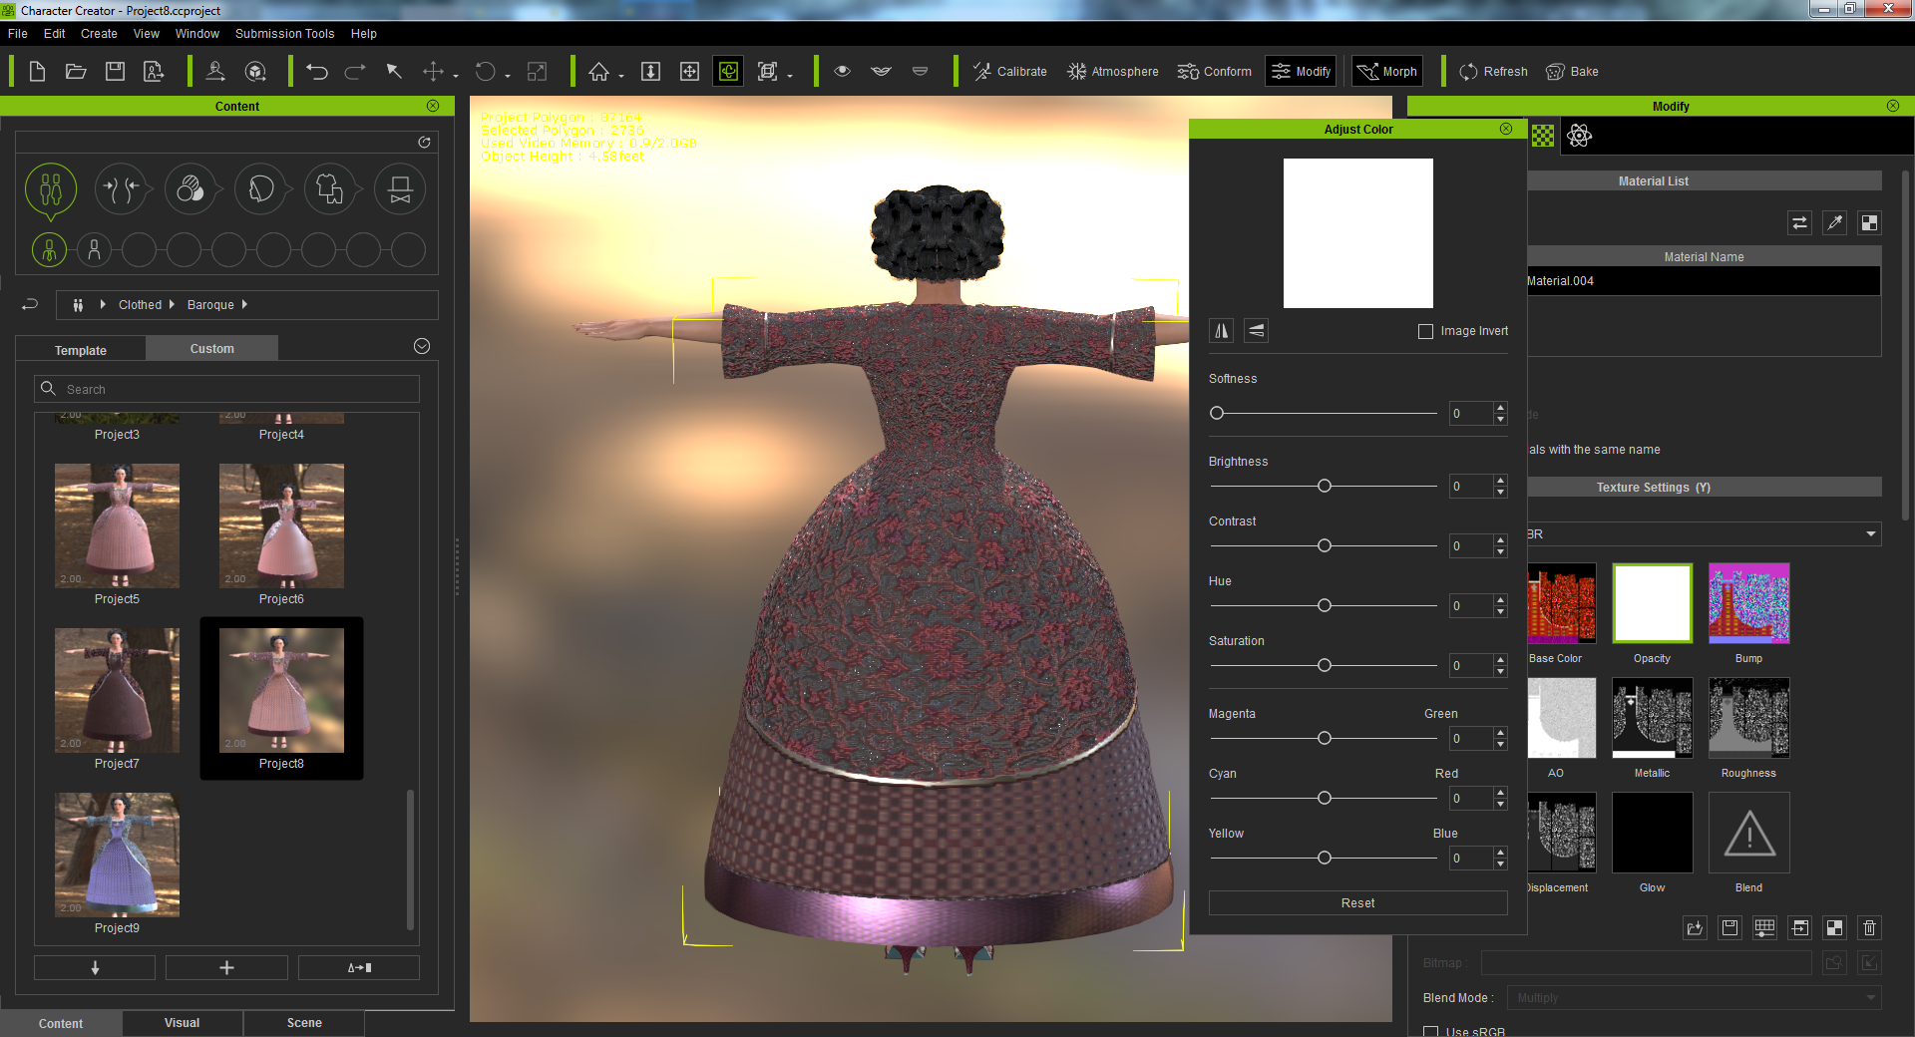Click the flip horizontal icon in Adjust Color
This screenshot has height=1037, width=1915.
click(1221, 331)
